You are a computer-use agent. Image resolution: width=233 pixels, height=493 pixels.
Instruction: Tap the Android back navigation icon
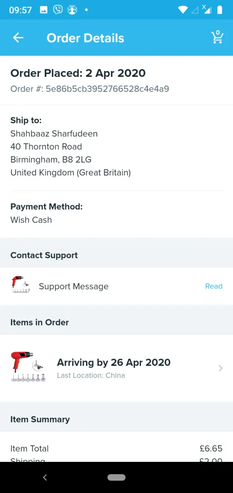point(45,477)
